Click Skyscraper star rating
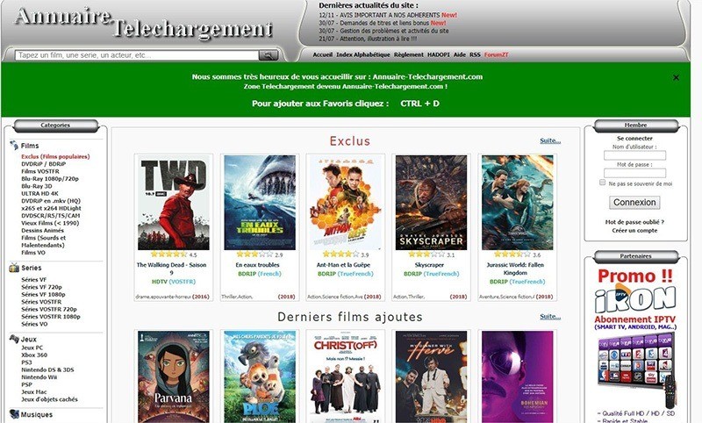 [426, 255]
